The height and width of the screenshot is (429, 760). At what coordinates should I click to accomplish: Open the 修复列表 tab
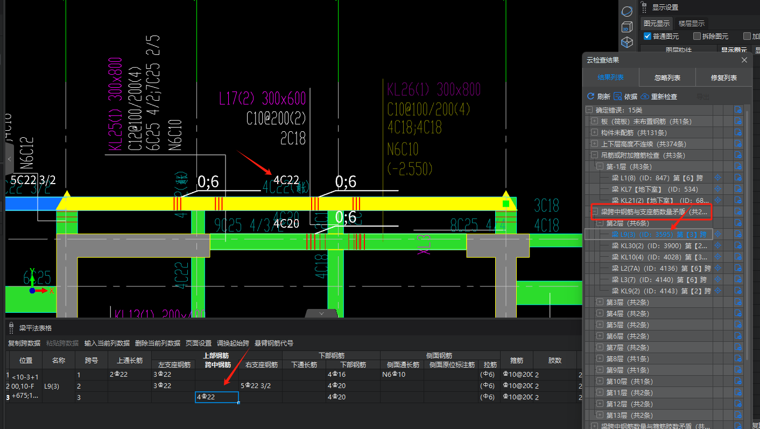(x=724, y=78)
